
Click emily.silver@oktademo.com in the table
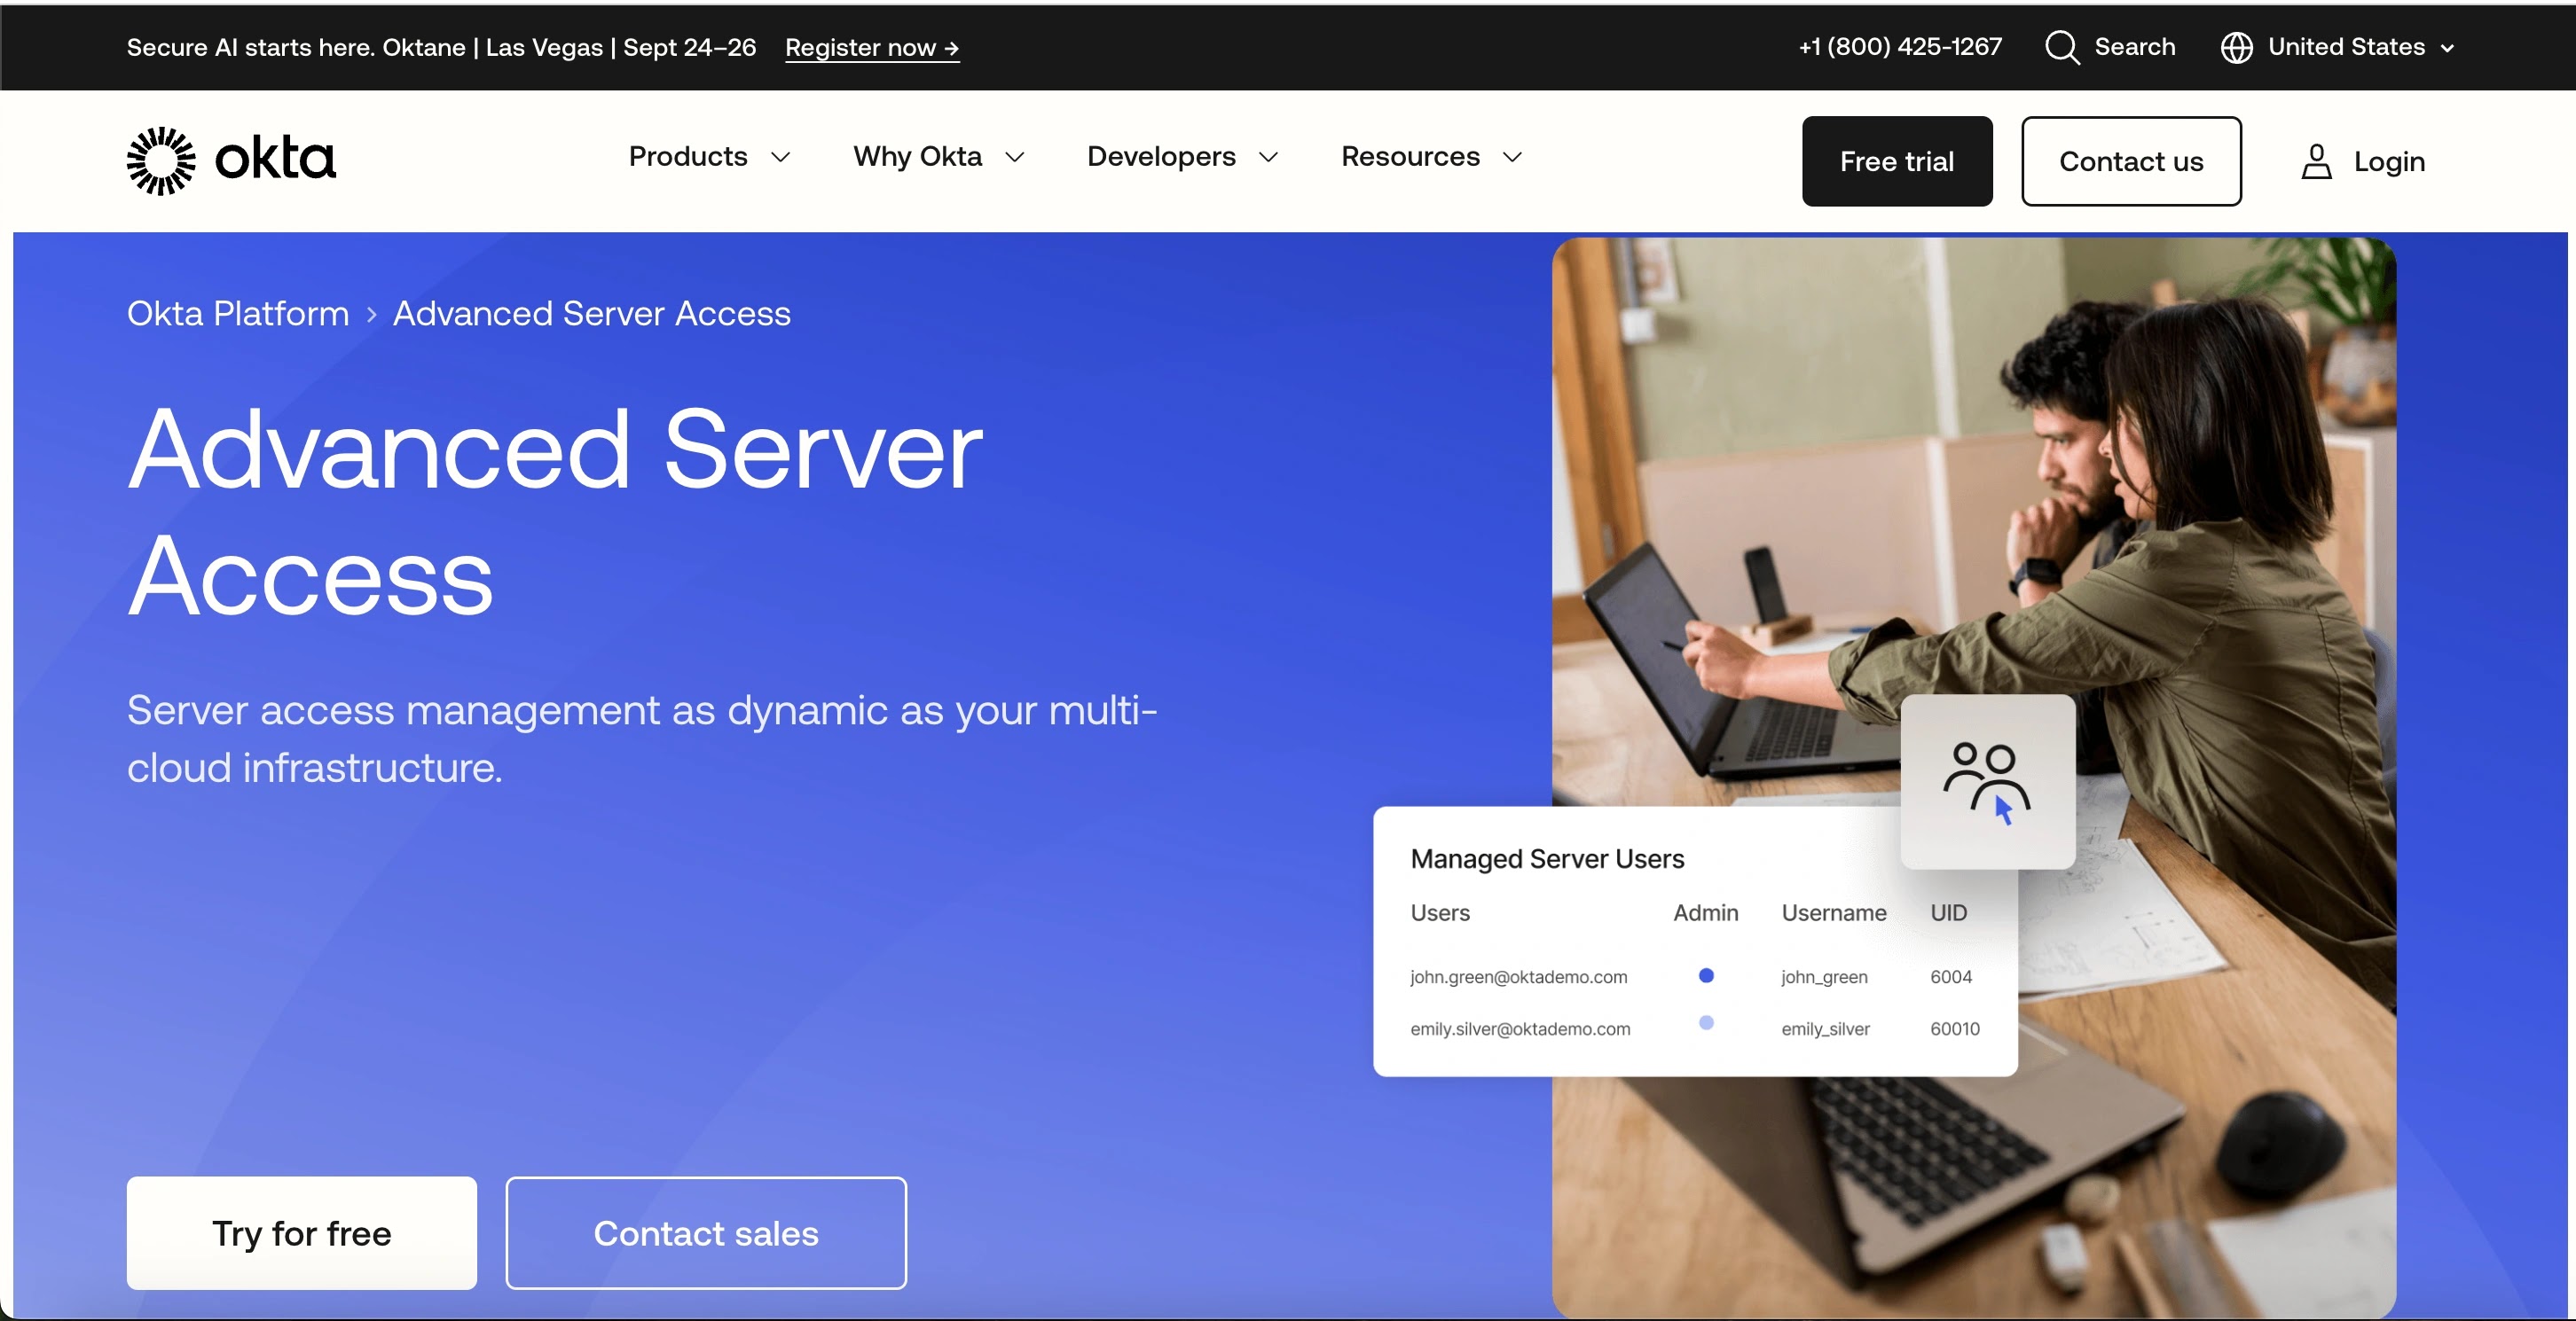[1519, 1028]
